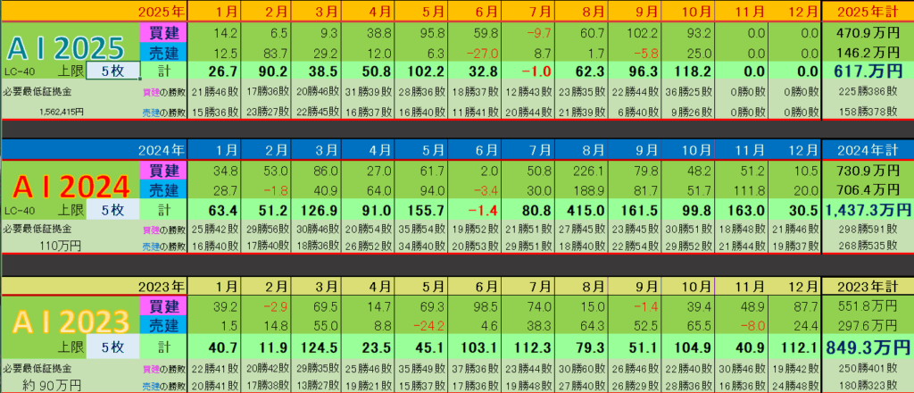Select the 5枚 limit cell in AI2024 section
Screen dimensions: 914x393
click(112, 210)
